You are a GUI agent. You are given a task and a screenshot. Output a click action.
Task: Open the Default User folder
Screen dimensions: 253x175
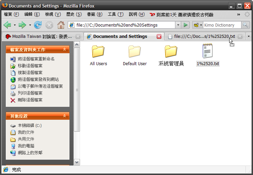click(x=135, y=55)
